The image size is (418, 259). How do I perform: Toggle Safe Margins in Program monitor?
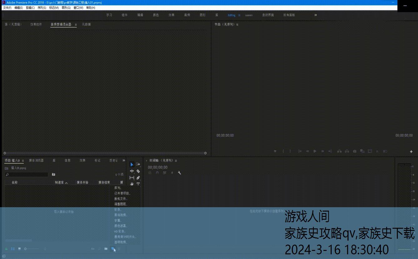pos(370,151)
